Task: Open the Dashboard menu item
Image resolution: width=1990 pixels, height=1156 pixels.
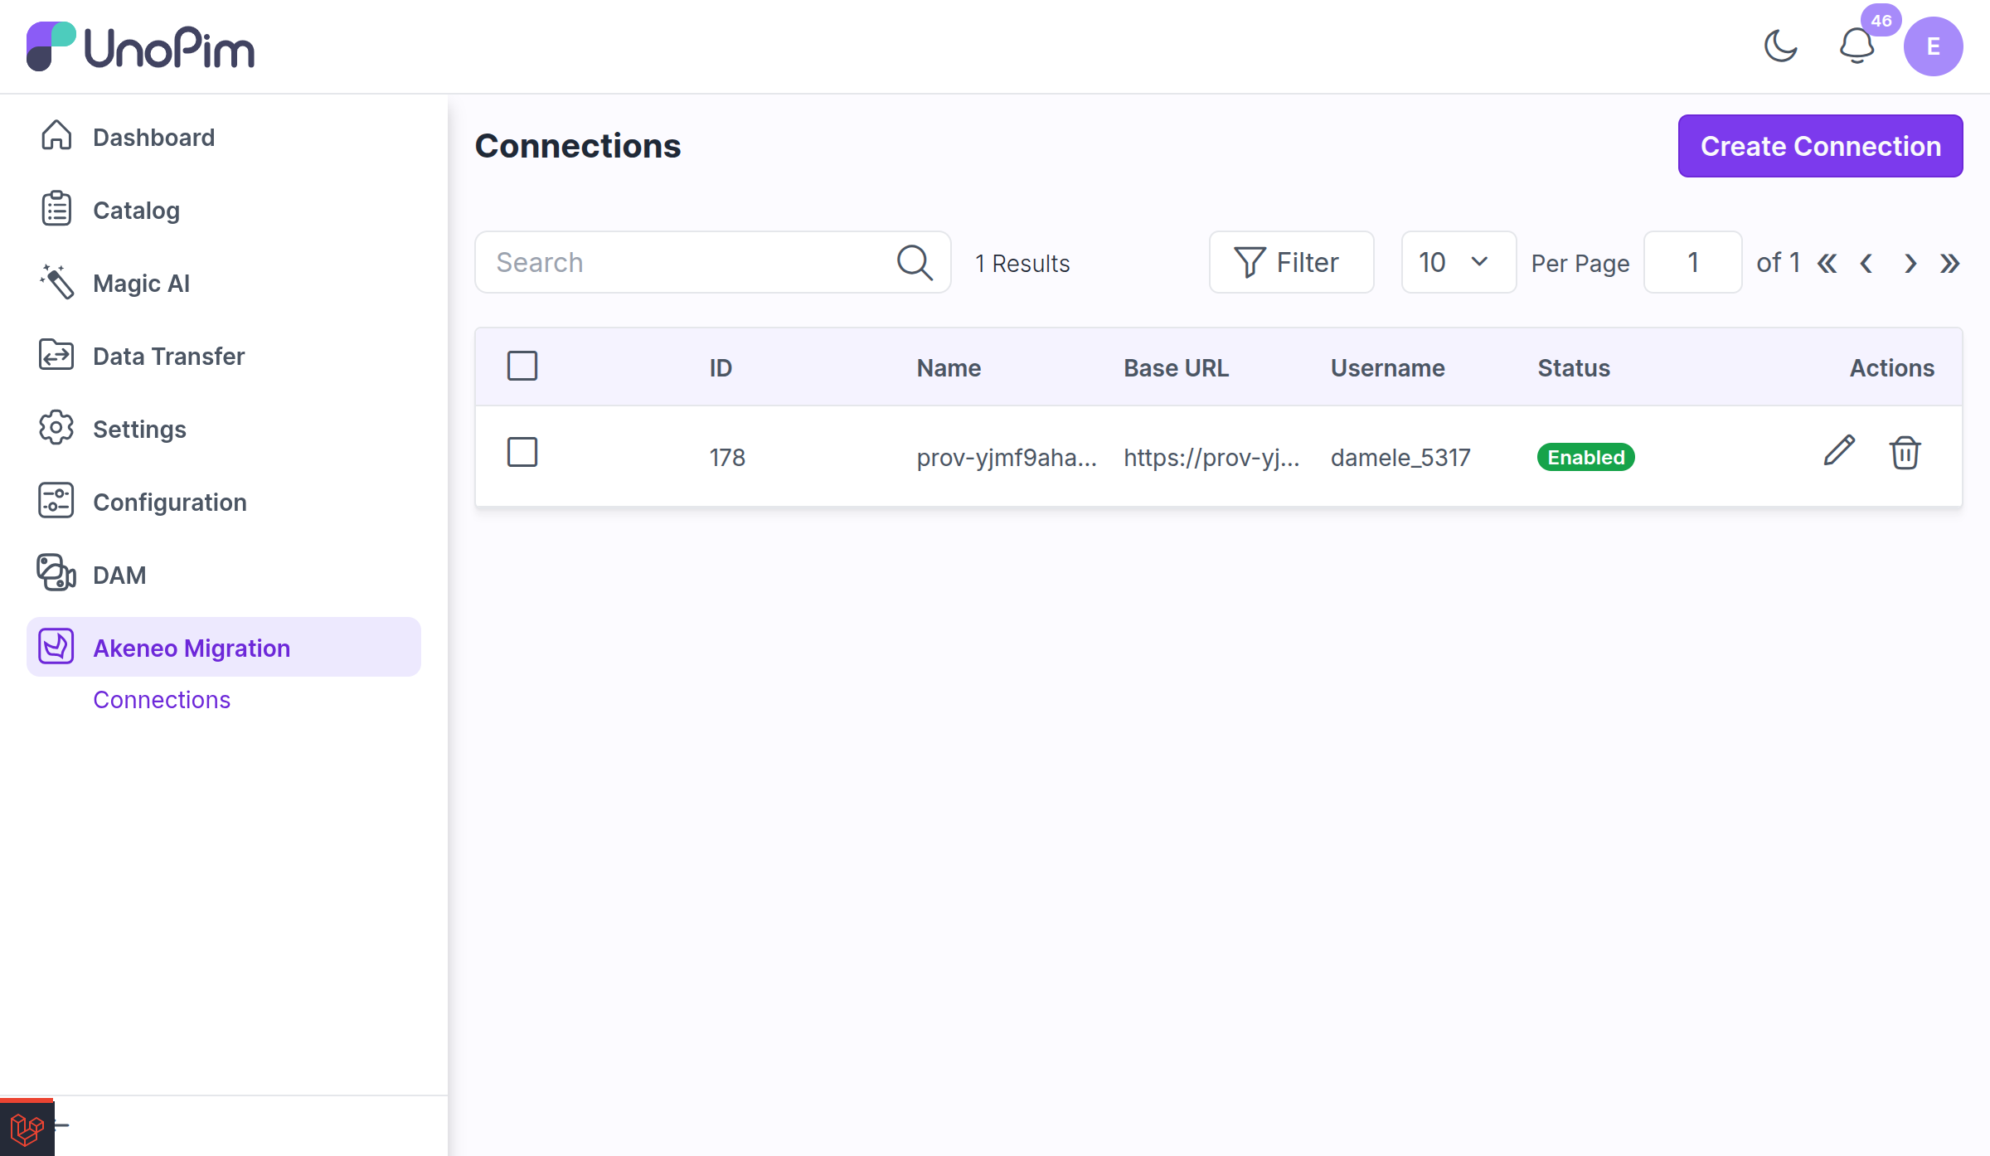Action: (x=224, y=137)
